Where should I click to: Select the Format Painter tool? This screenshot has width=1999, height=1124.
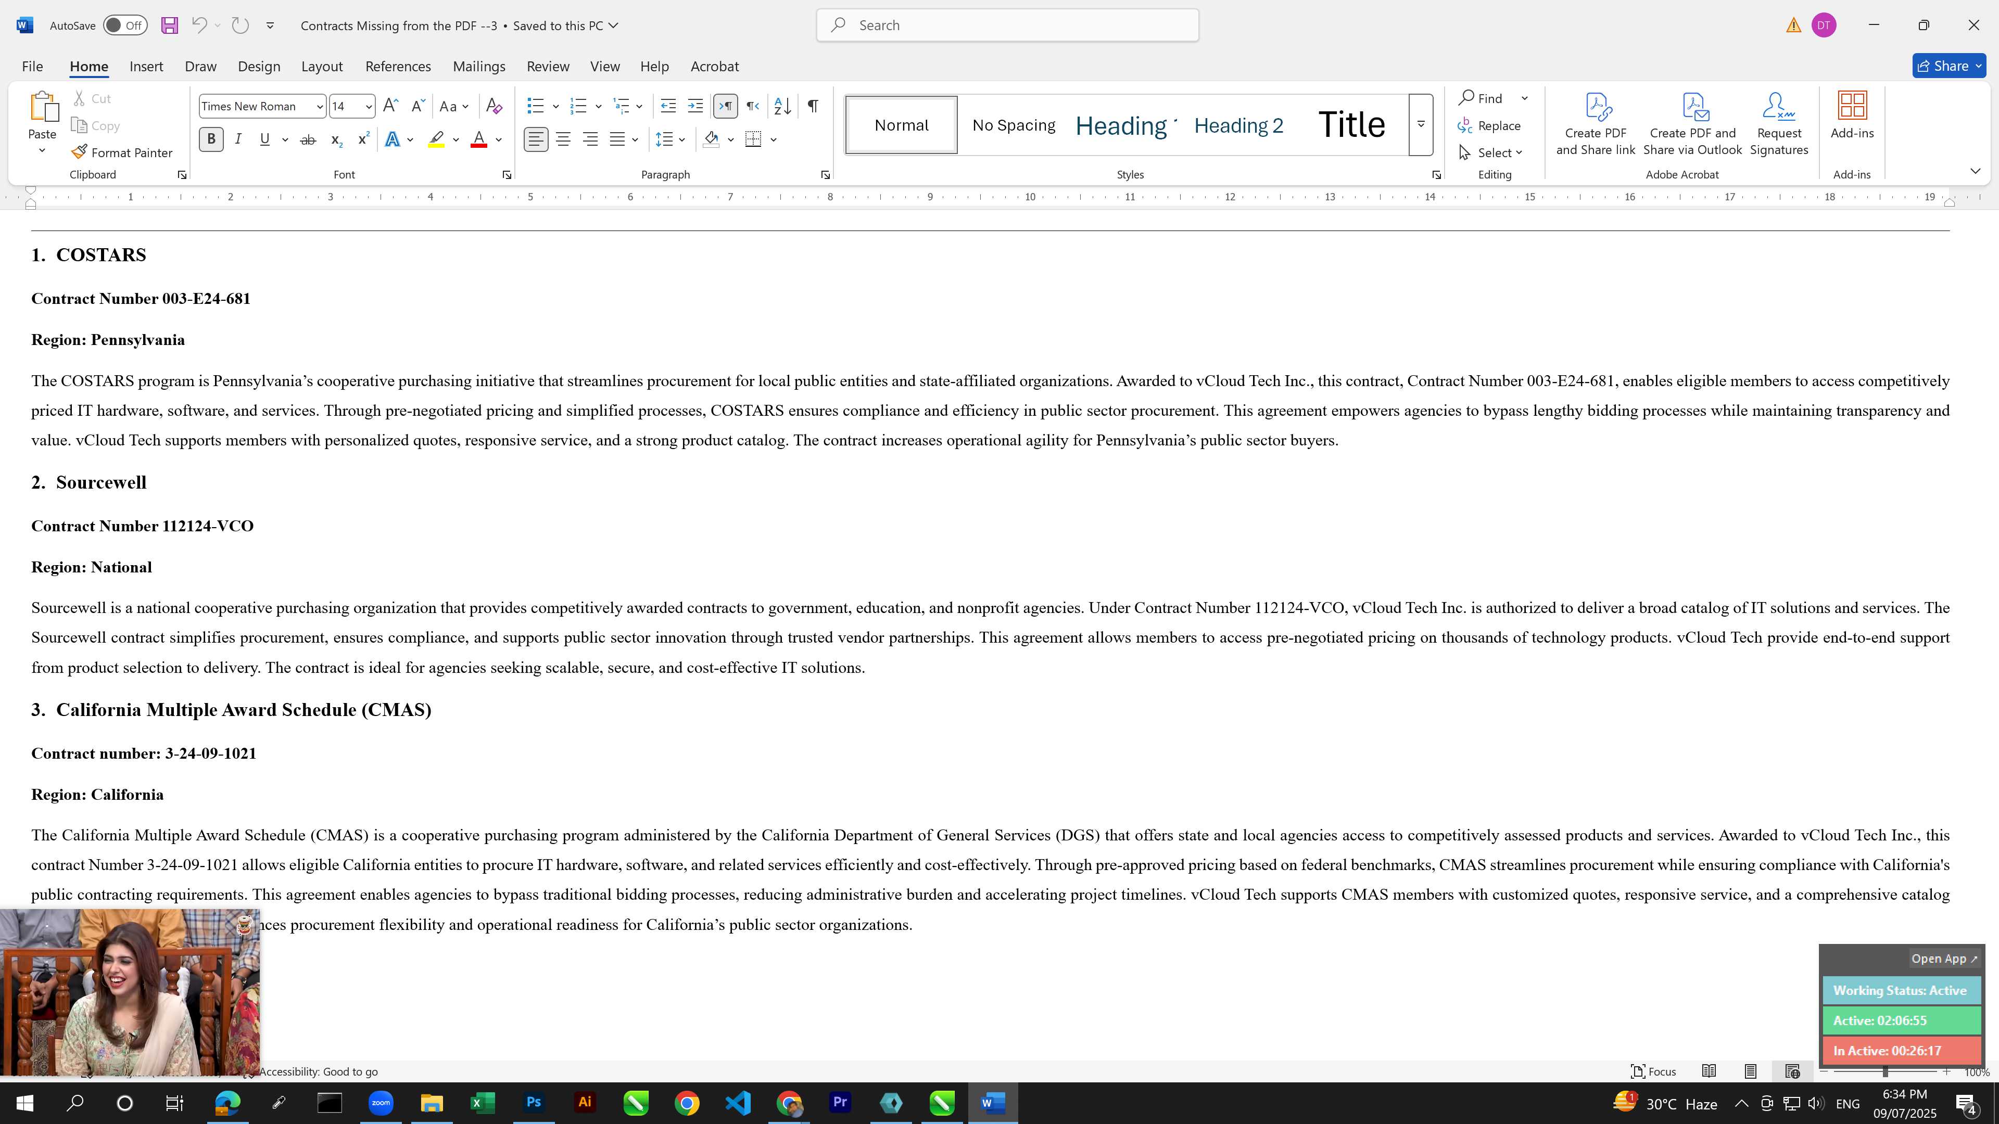(122, 152)
